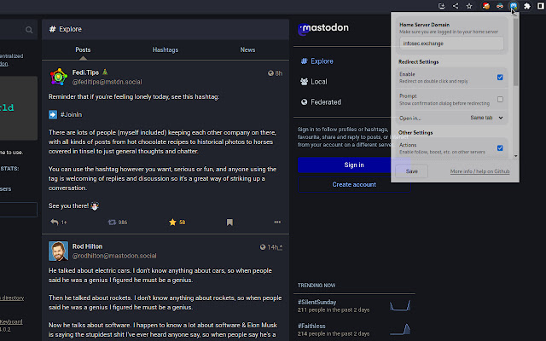The height and width of the screenshot is (341, 546).
Task: Toggle the Enable redirect checkbox
Action: click(x=500, y=78)
